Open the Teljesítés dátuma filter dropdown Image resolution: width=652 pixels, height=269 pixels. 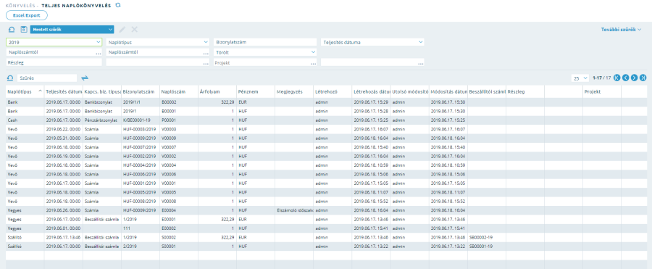(x=372, y=42)
